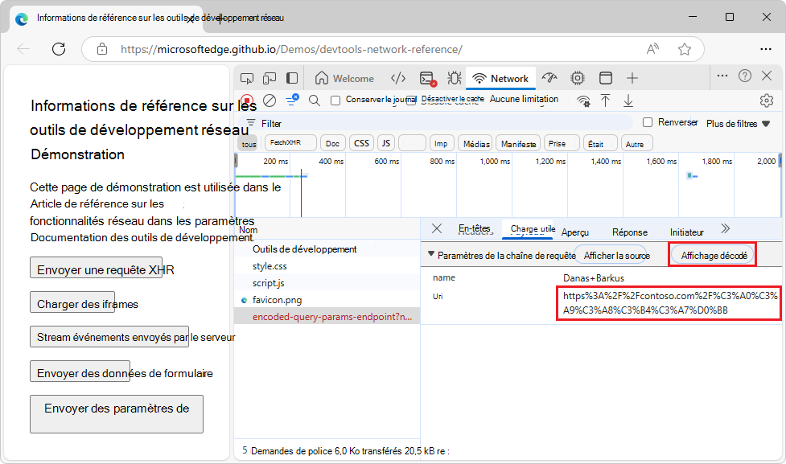This screenshot has height=464, width=786.
Task: Click Charger des iframes button
Action: (72, 302)
